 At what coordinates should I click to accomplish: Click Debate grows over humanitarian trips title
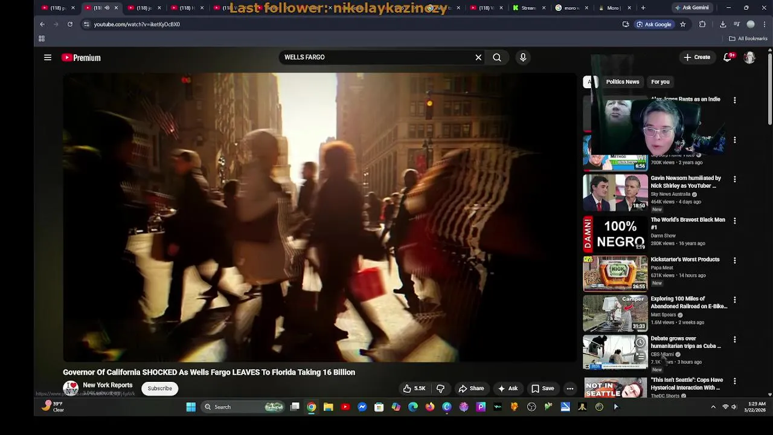[x=685, y=343]
